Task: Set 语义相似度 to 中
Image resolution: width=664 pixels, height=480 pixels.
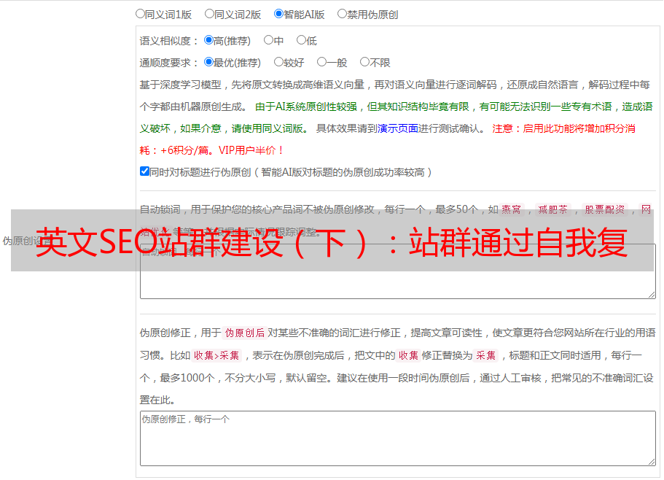Action: tap(268, 40)
